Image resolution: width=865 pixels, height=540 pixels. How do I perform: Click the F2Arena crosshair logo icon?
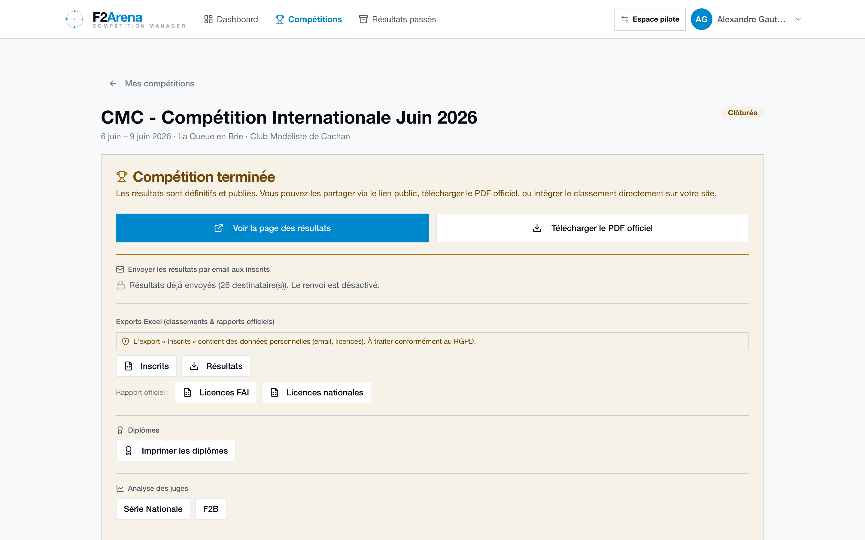(x=74, y=19)
